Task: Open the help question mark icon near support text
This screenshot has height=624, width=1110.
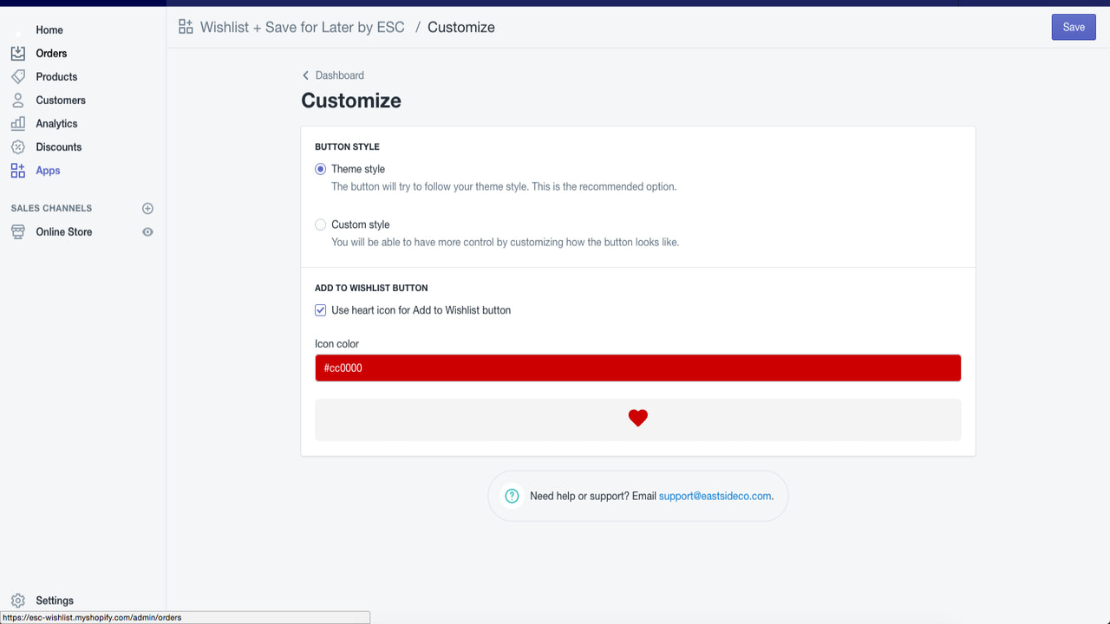Action: tap(512, 496)
